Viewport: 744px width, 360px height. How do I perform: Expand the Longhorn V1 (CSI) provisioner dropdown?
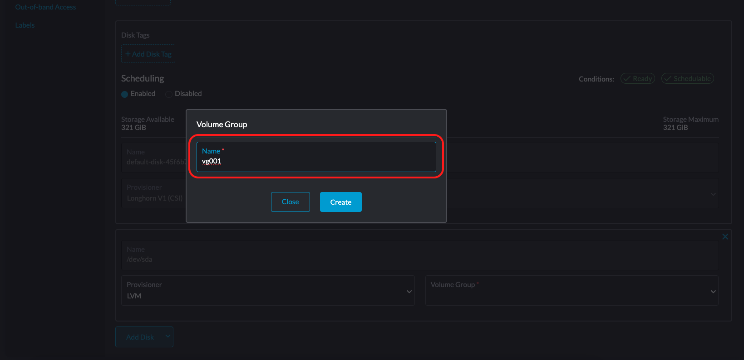point(713,194)
